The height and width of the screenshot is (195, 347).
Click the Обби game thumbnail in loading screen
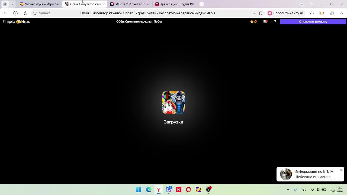pos(173,102)
